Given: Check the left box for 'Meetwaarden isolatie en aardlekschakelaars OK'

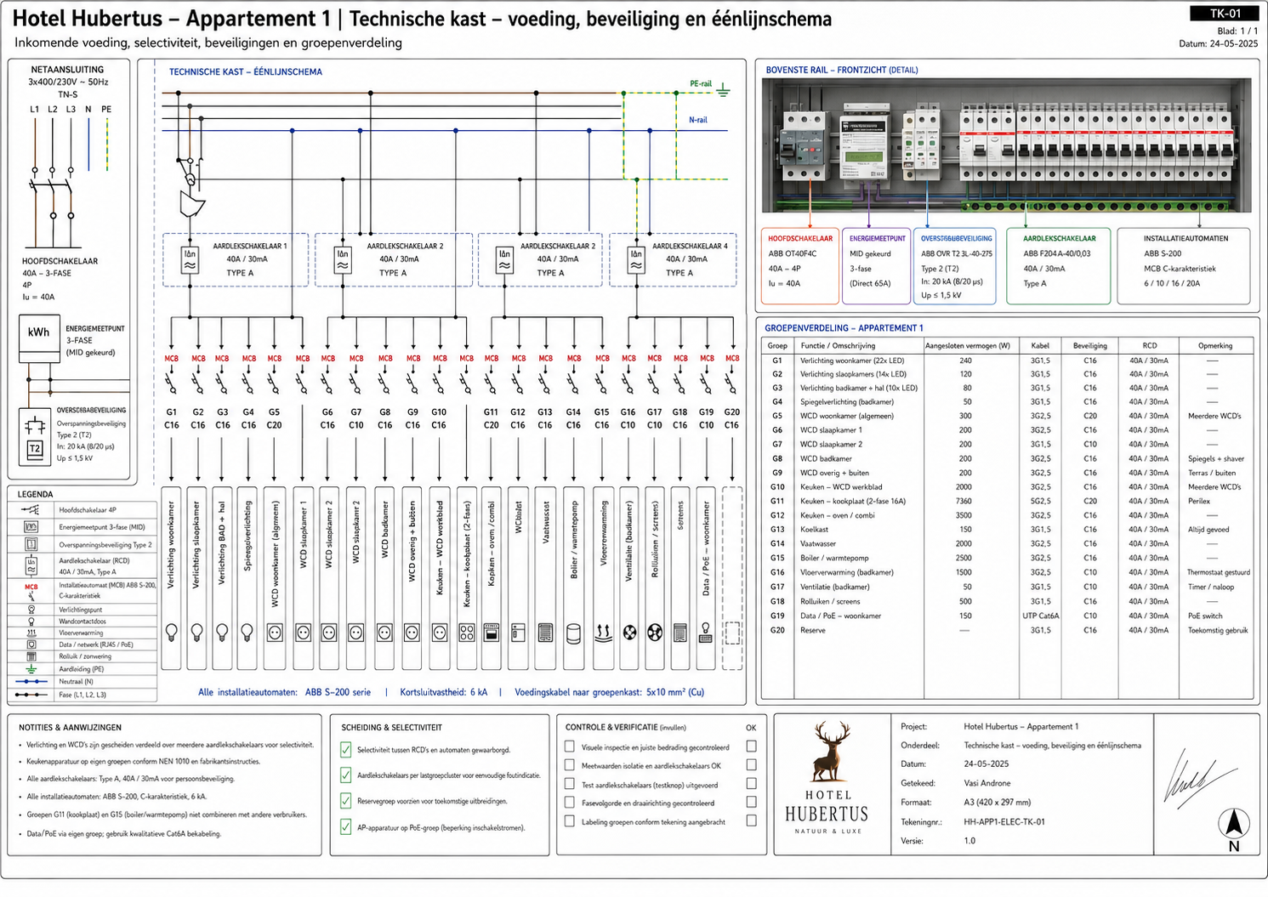Looking at the screenshot, I should [x=570, y=765].
